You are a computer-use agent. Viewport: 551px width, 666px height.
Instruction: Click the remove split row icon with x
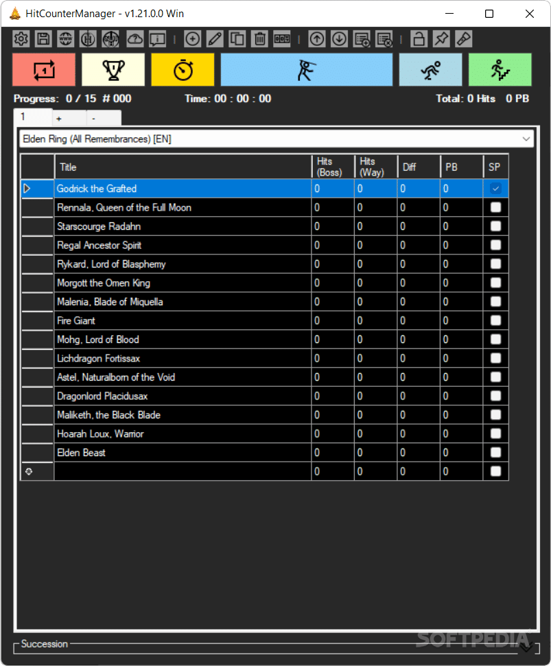click(384, 39)
